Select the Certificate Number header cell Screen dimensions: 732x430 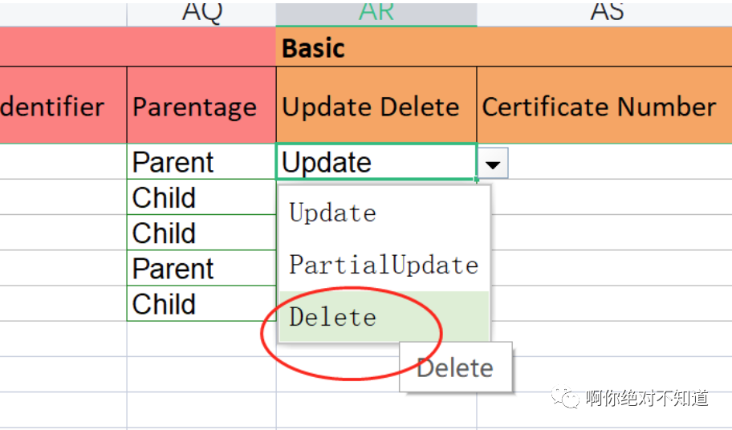pos(604,105)
